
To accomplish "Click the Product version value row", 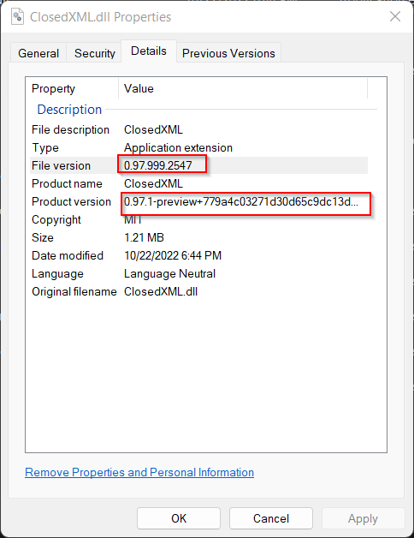I will click(x=198, y=202).
